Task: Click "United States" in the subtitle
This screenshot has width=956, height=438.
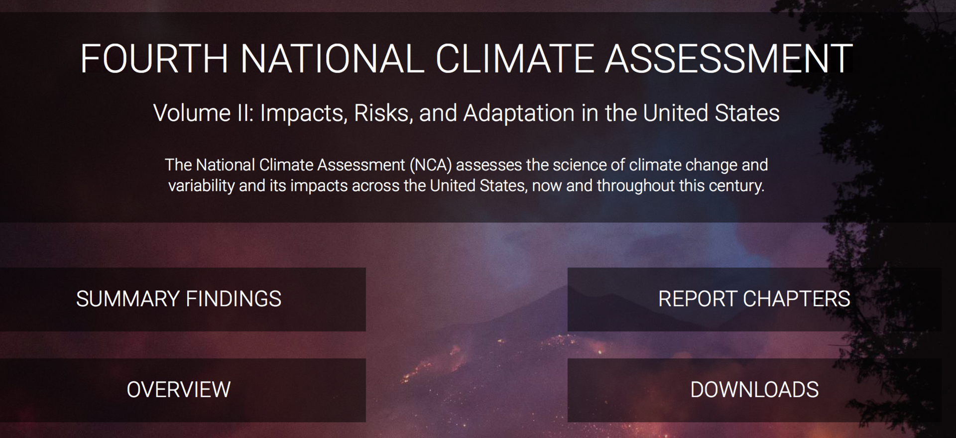Action: (711, 113)
